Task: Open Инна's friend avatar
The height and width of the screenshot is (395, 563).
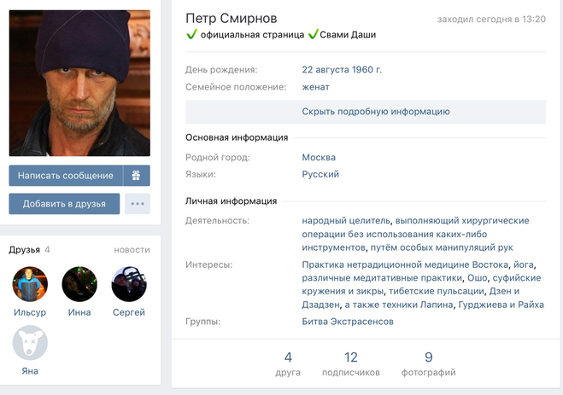Action: [79, 284]
